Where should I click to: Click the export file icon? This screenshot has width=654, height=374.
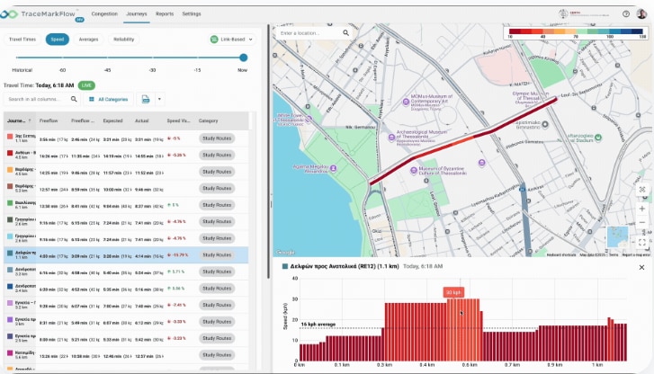click(x=146, y=99)
